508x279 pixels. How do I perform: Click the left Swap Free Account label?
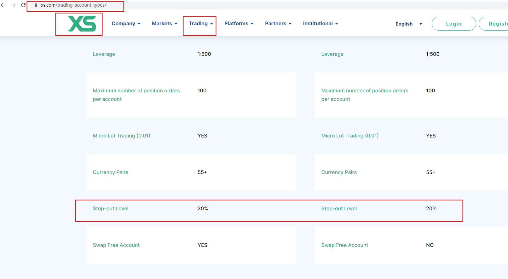tap(116, 245)
